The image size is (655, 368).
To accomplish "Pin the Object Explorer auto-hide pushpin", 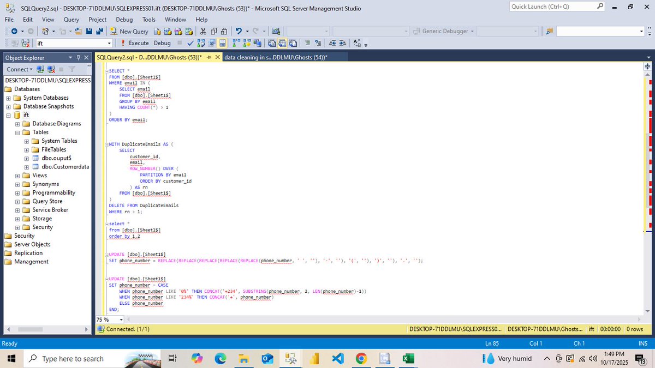I will click(79, 57).
